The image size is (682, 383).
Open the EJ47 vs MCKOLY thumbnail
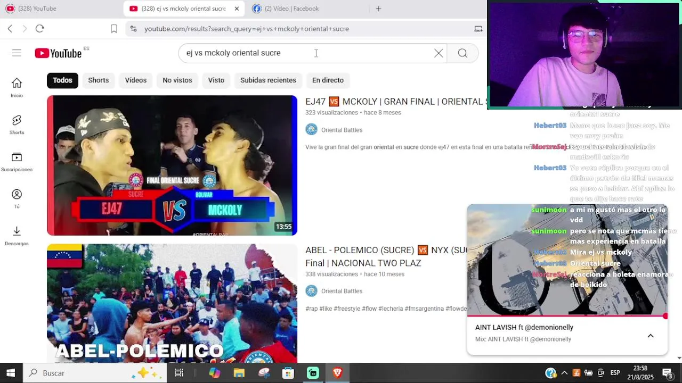pyautogui.click(x=172, y=165)
